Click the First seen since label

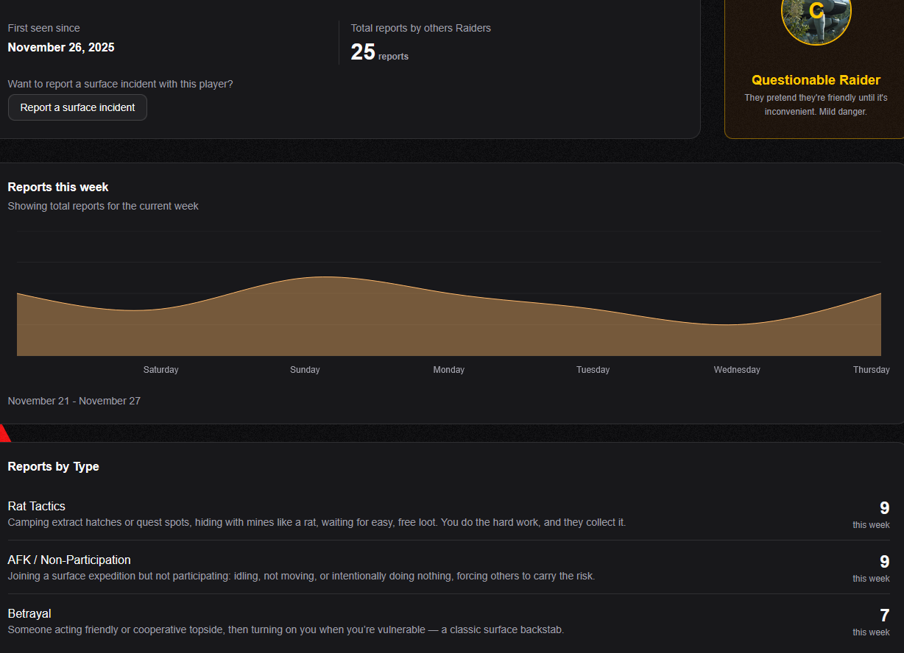coord(44,28)
